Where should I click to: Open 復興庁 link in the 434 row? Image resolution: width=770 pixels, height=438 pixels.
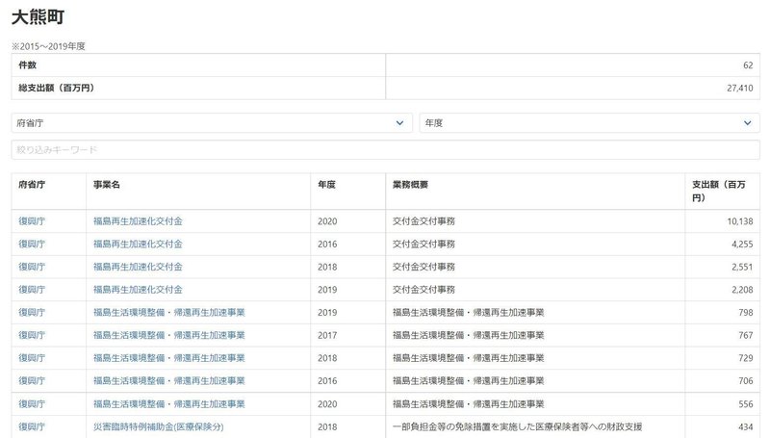32,426
